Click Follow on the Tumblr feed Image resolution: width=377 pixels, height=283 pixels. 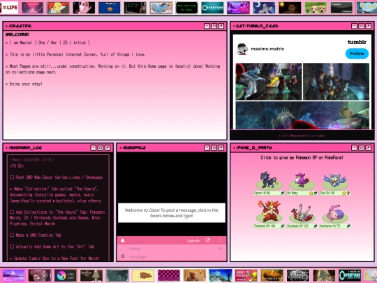point(357,53)
